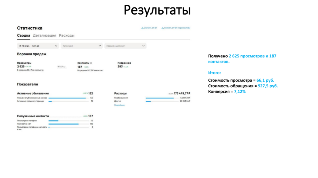Click the Новые и опубликованные заново progress bar
The image size is (318, 178).
coord(69,98)
